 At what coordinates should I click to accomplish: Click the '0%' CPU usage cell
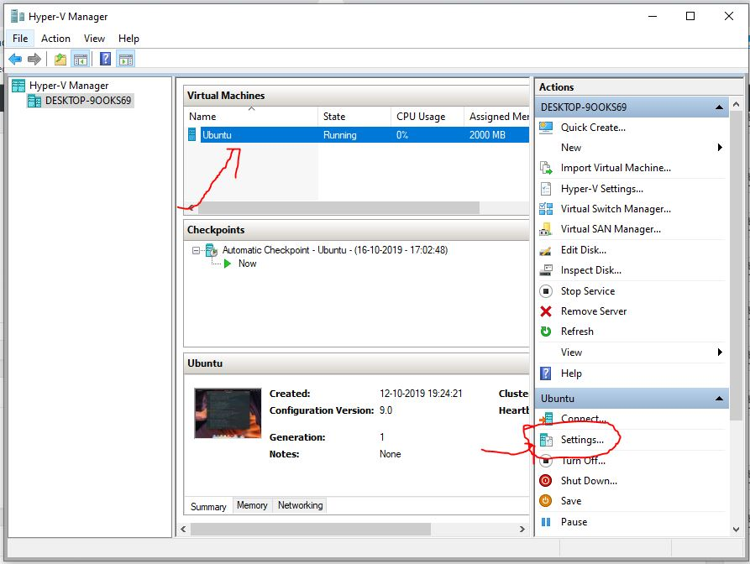(402, 135)
